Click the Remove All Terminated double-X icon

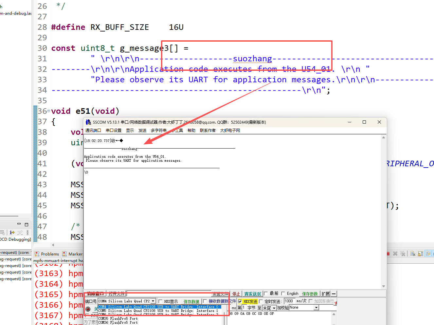pos(403,254)
